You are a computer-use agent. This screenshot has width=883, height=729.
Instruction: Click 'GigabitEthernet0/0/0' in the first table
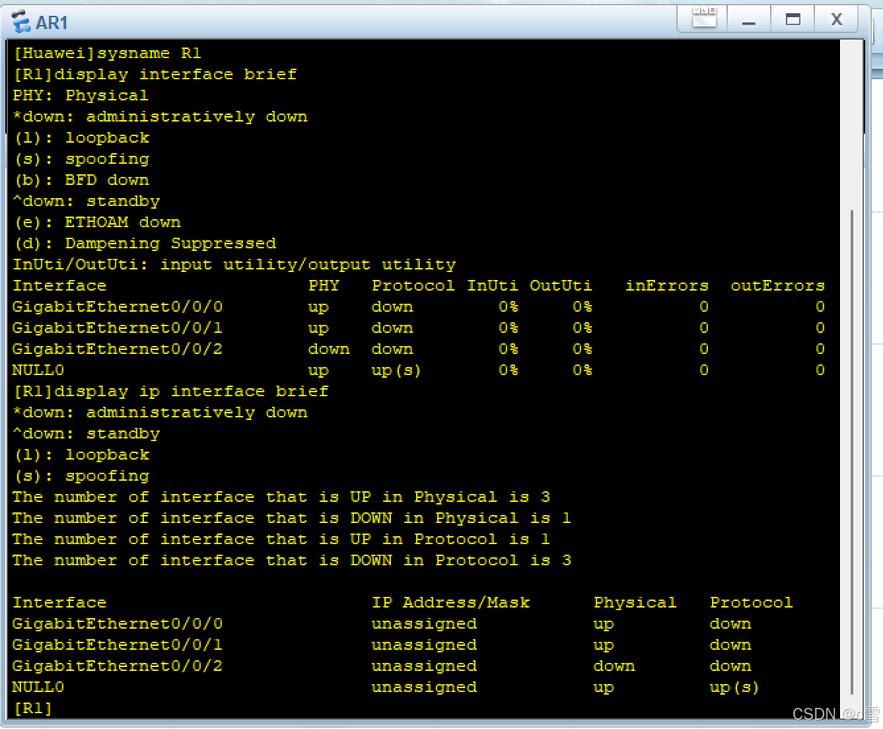(118, 307)
